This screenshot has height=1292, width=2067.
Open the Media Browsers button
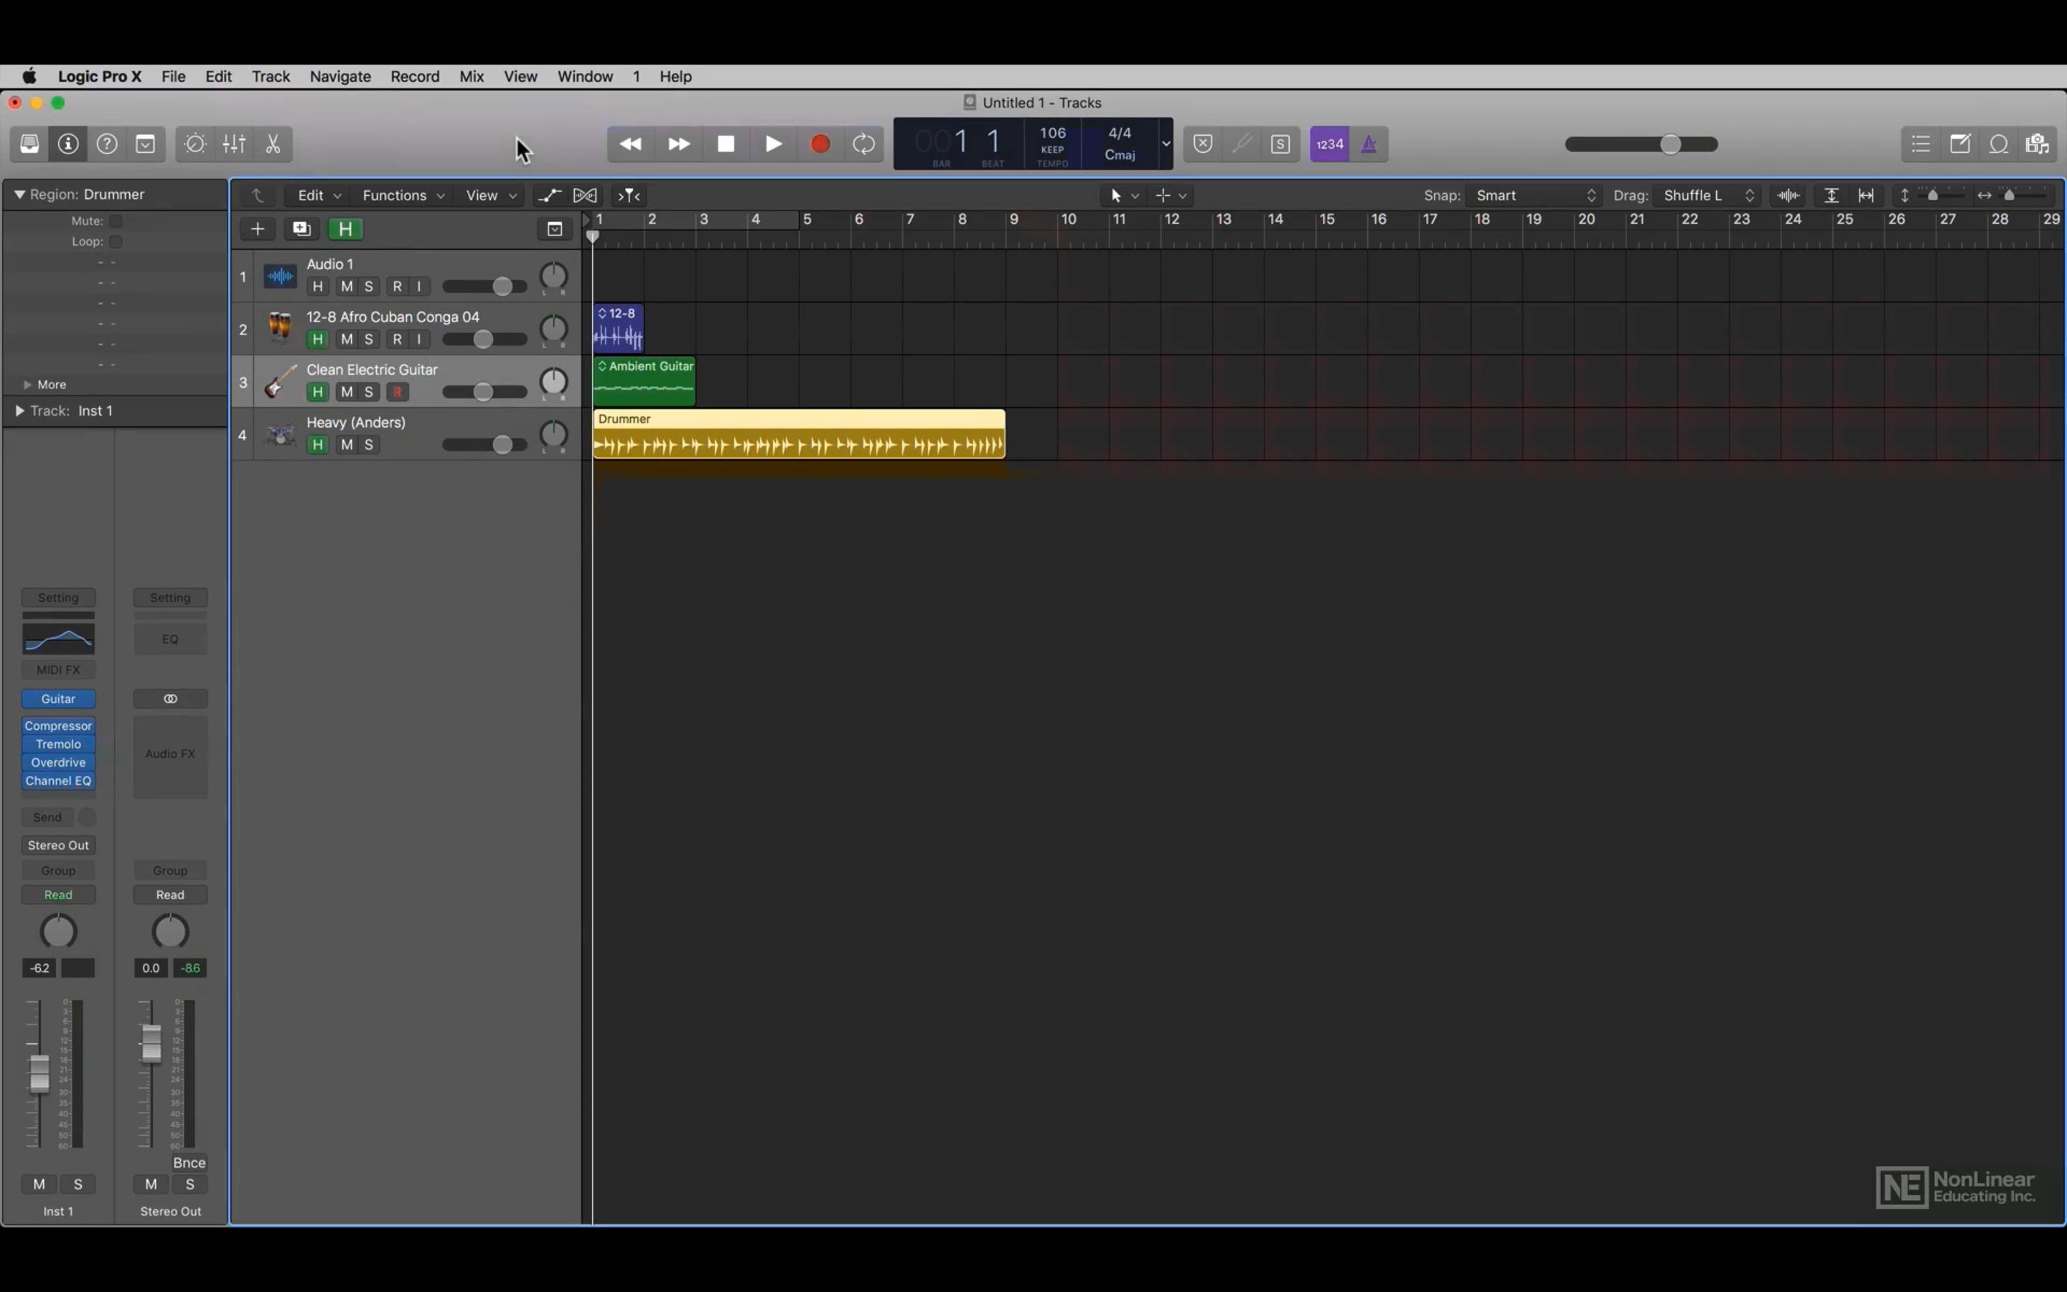pyautogui.click(x=2038, y=144)
